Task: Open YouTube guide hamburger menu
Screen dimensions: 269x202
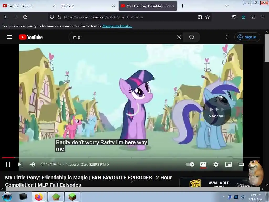Action: pyautogui.click(x=9, y=37)
